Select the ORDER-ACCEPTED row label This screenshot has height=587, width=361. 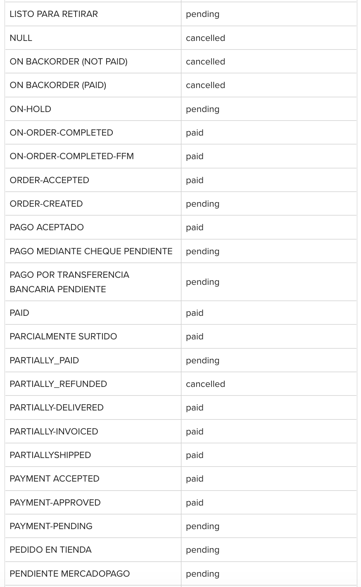pos(50,180)
